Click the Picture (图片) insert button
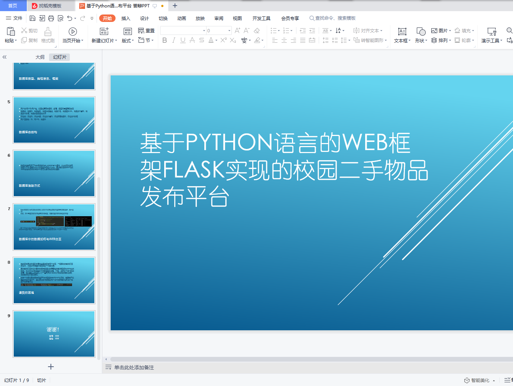Viewport: 513px width, 386px height. pos(441,31)
